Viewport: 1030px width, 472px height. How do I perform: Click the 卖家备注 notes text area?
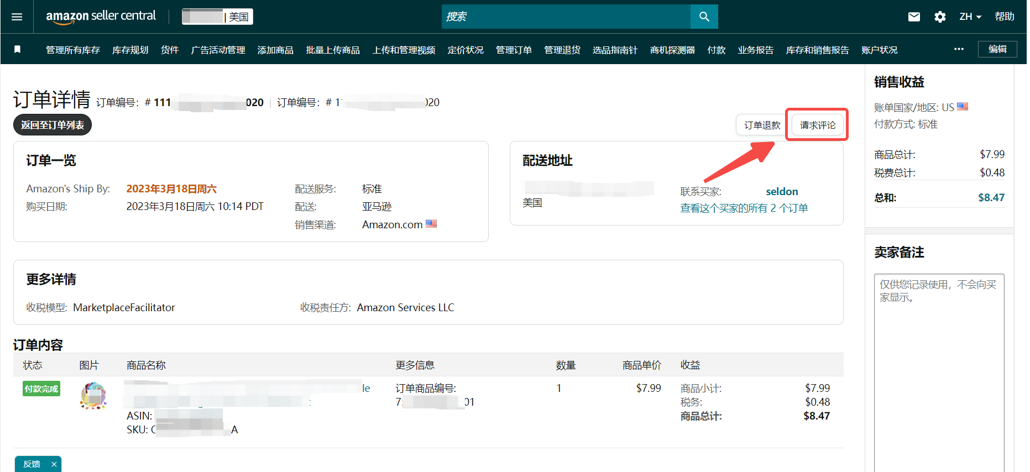click(939, 373)
